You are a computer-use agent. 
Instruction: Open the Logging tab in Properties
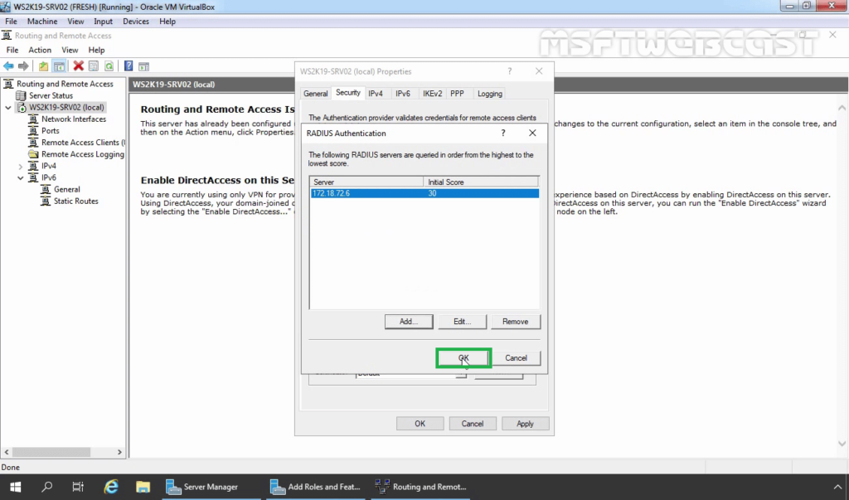click(x=489, y=94)
